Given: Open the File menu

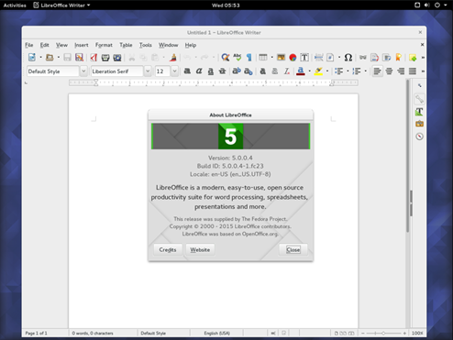Looking at the screenshot, I should click(x=28, y=45).
